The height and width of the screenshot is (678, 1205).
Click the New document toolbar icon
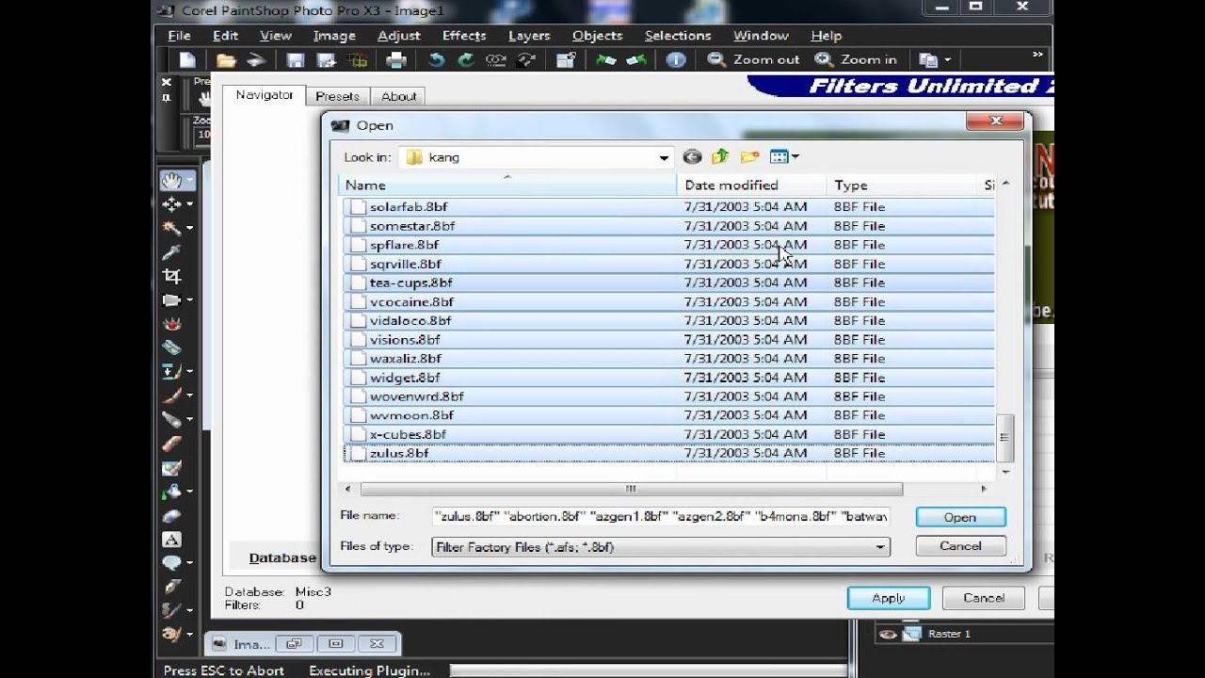point(187,59)
